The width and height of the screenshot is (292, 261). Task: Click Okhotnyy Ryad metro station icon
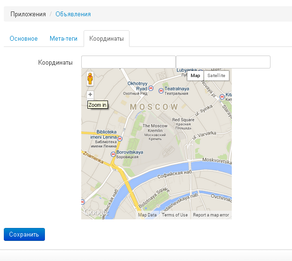[151, 88]
